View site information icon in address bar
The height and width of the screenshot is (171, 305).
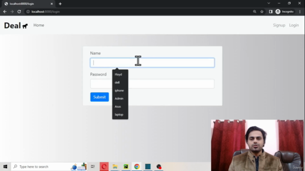click(x=28, y=11)
